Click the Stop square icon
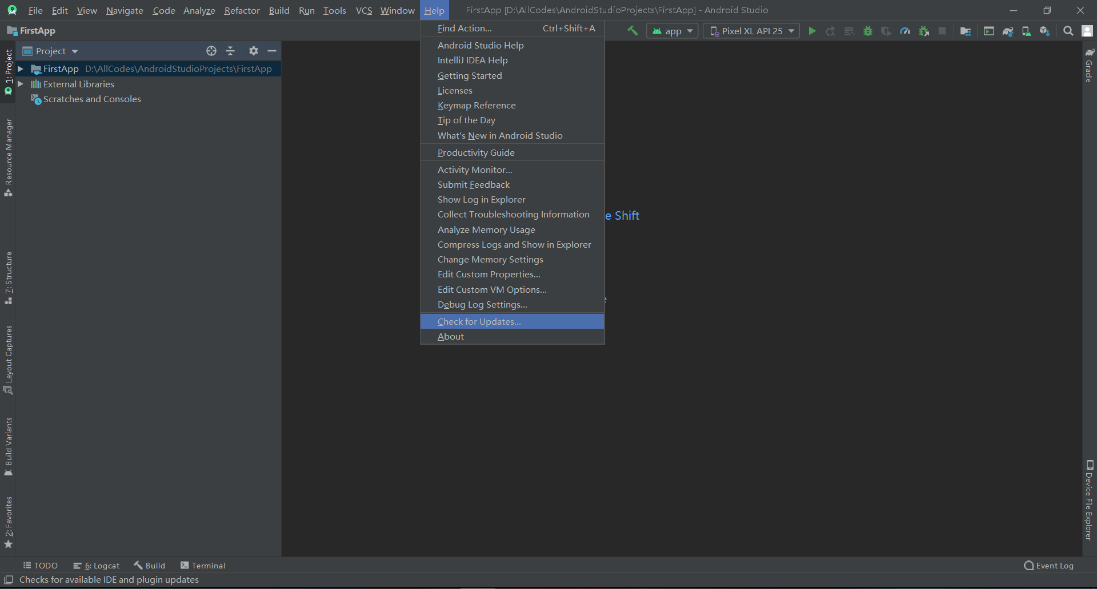The image size is (1097, 589). [x=942, y=31]
